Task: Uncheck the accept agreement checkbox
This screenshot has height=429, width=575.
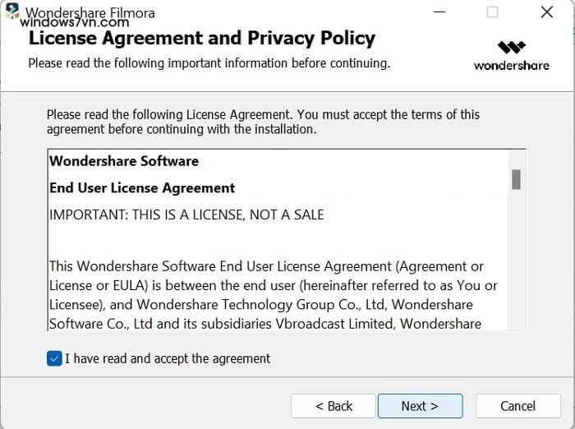Action: [55, 358]
